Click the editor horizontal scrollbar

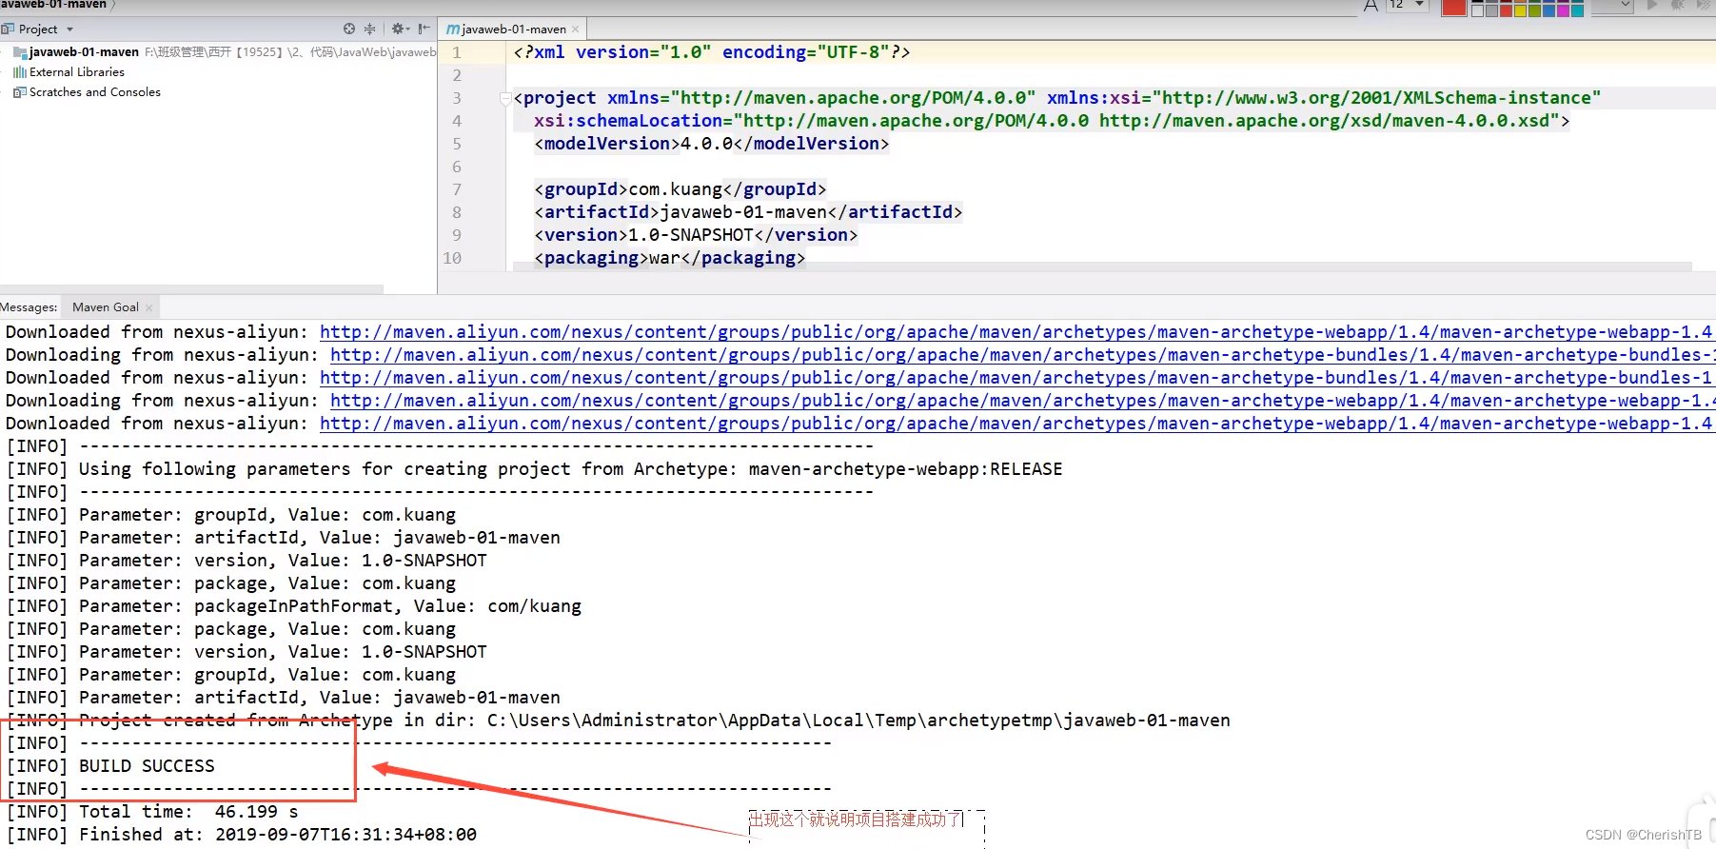pos(1102,267)
